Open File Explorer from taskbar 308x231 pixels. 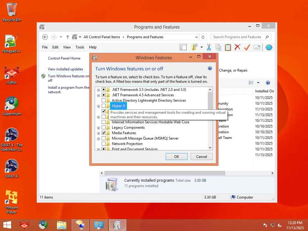(61, 225)
